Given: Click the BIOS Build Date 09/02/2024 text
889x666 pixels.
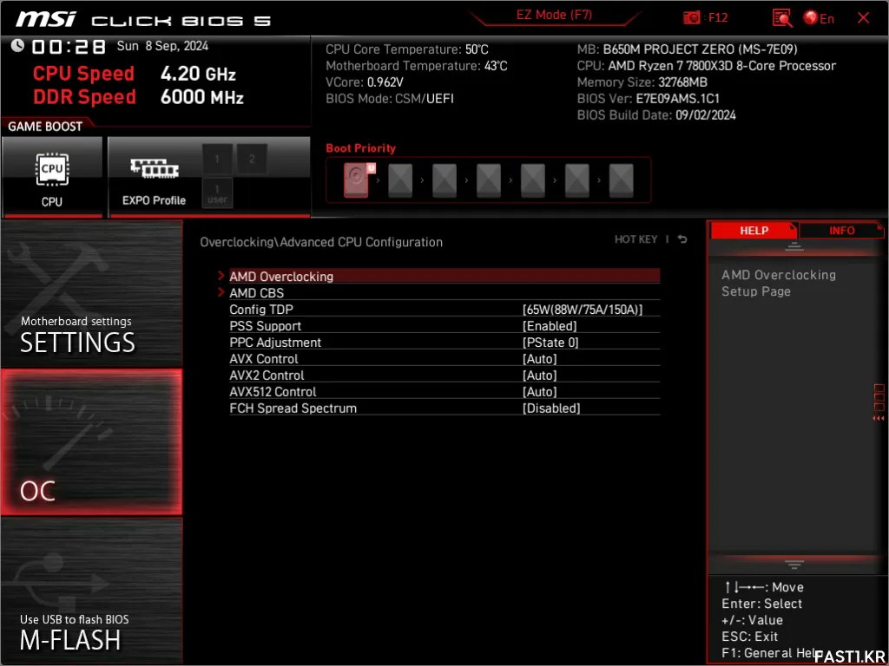Looking at the screenshot, I should tap(656, 115).
